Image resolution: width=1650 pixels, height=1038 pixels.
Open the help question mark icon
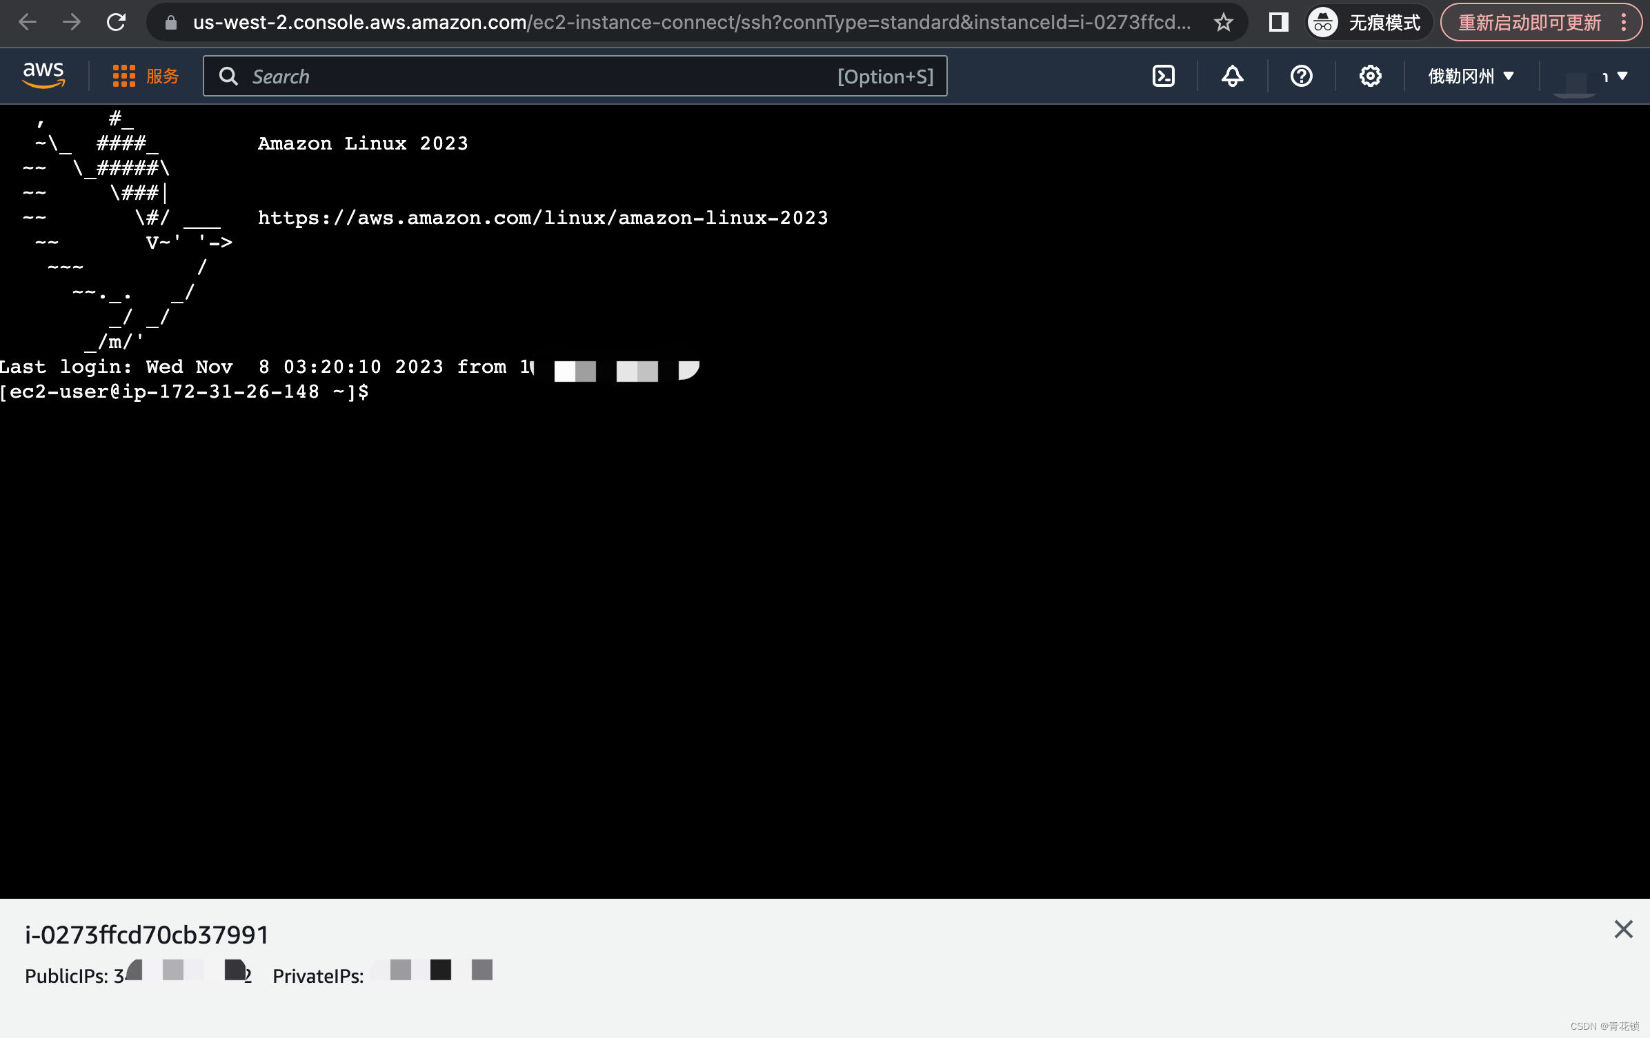tap(1301, 76)
